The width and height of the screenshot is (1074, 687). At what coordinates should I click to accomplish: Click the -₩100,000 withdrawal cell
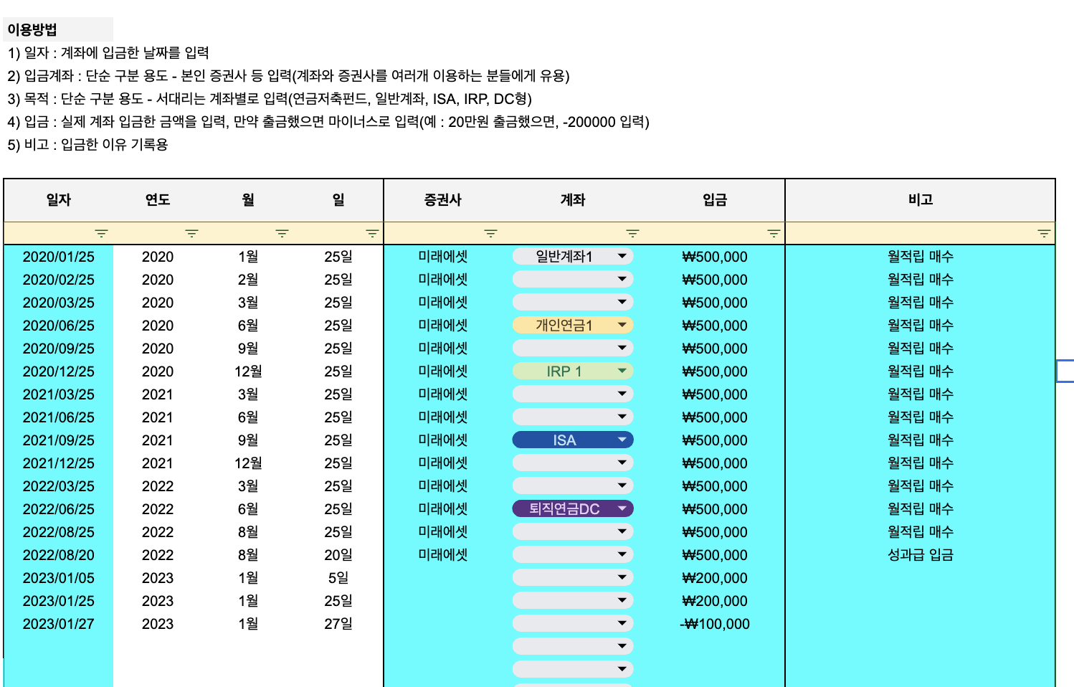coord(715,624)
